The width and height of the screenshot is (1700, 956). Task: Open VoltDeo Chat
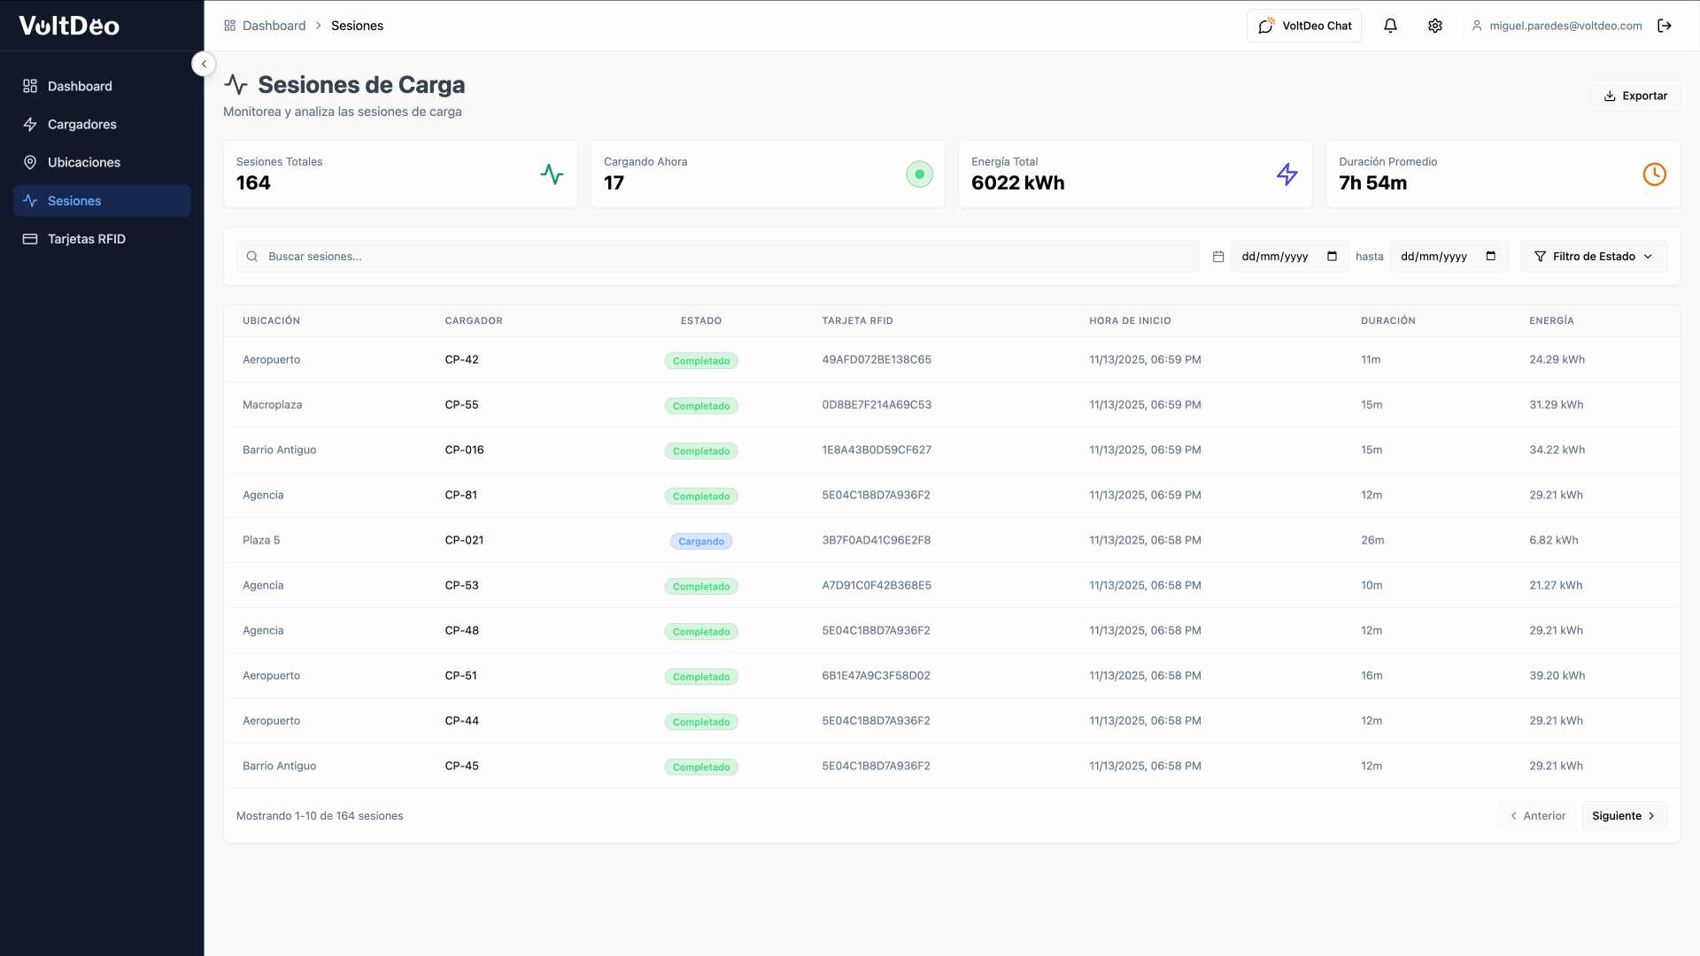click(x=1304, y=26)
